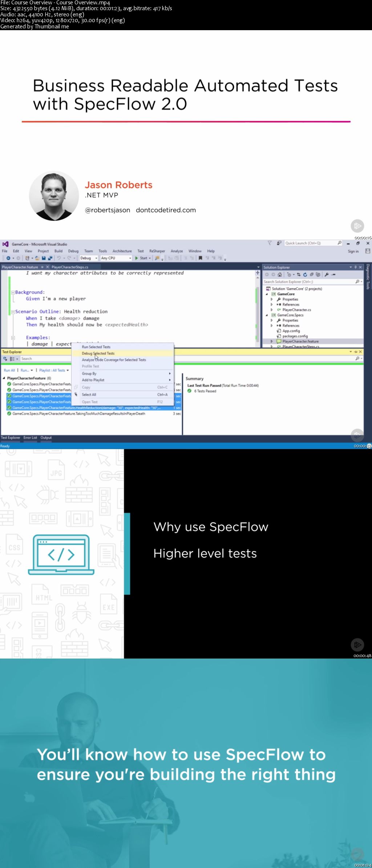The image size is (372, 868).
Task: Click the Test Explorer search magnifier icon
Action: (x=358, y=359)
